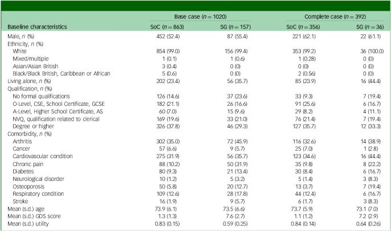Select the 'Osteoporosis' row label

click(28, 187)
